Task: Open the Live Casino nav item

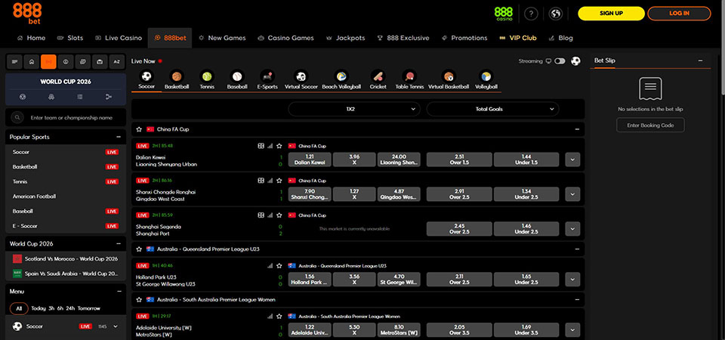Action: click(119, 38)
